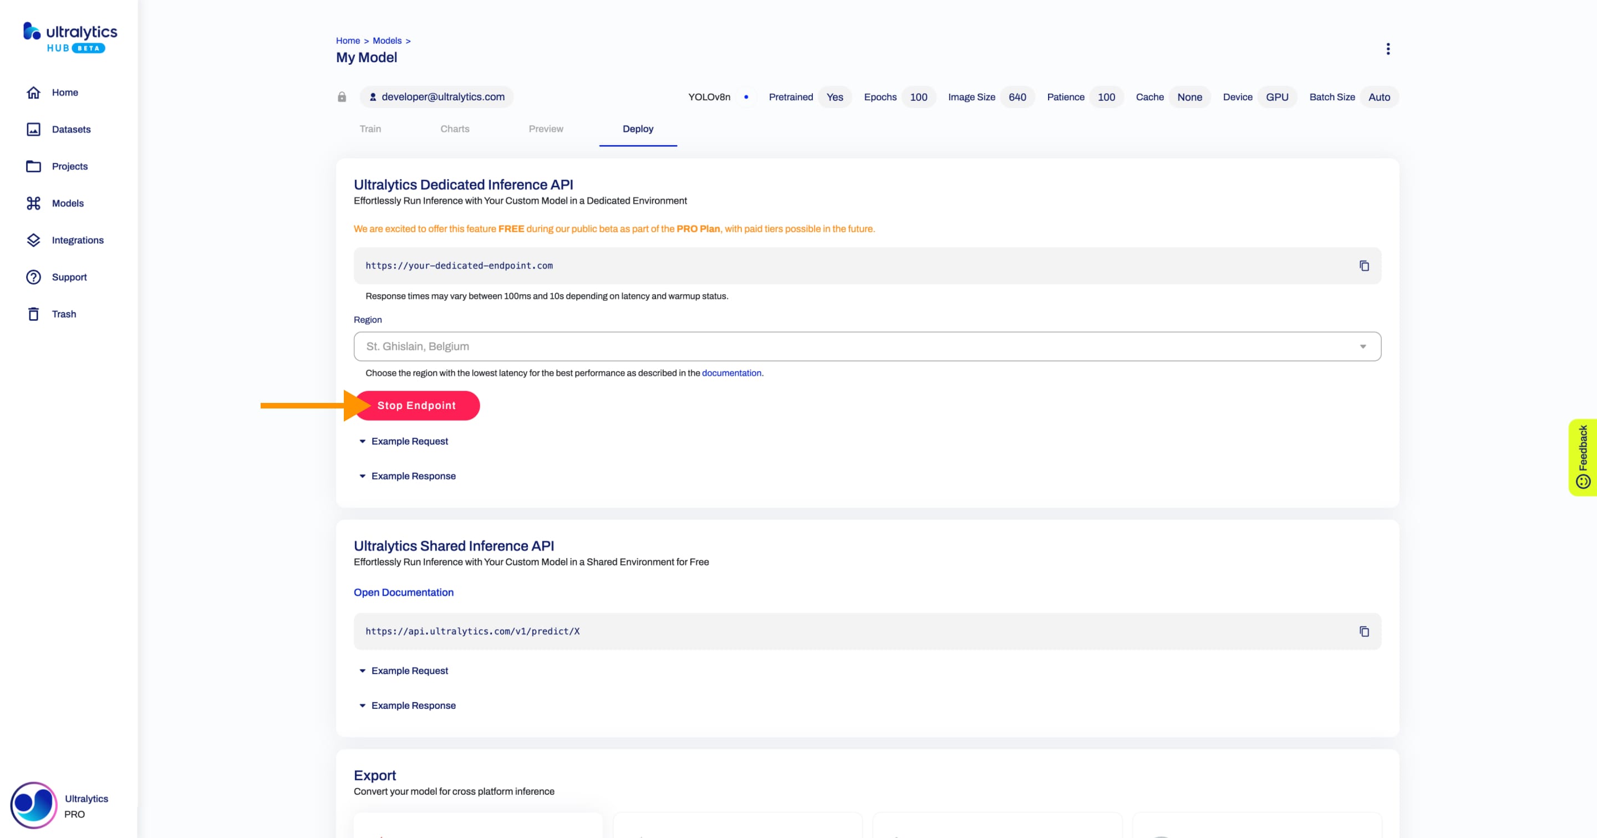Open the Open Documentation link
The width and height of the screenshot is (1597, 838).
404,592
